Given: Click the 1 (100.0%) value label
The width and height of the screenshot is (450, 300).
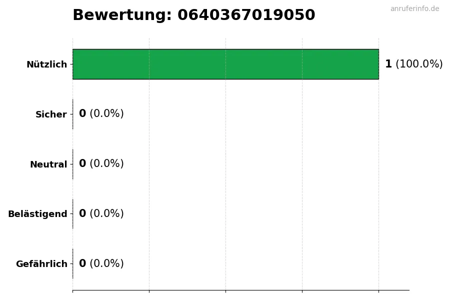Looking at the screenshot, I should (413, 64).
